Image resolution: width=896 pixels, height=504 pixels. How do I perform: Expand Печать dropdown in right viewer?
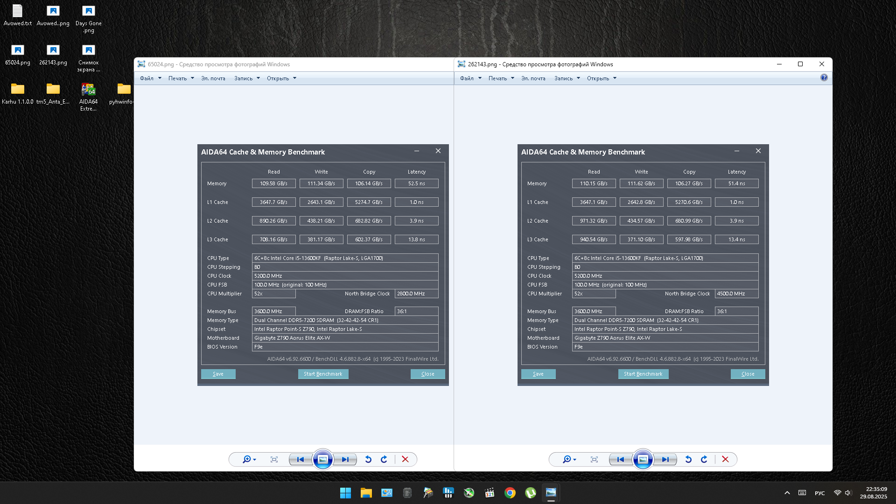(501, 78)
